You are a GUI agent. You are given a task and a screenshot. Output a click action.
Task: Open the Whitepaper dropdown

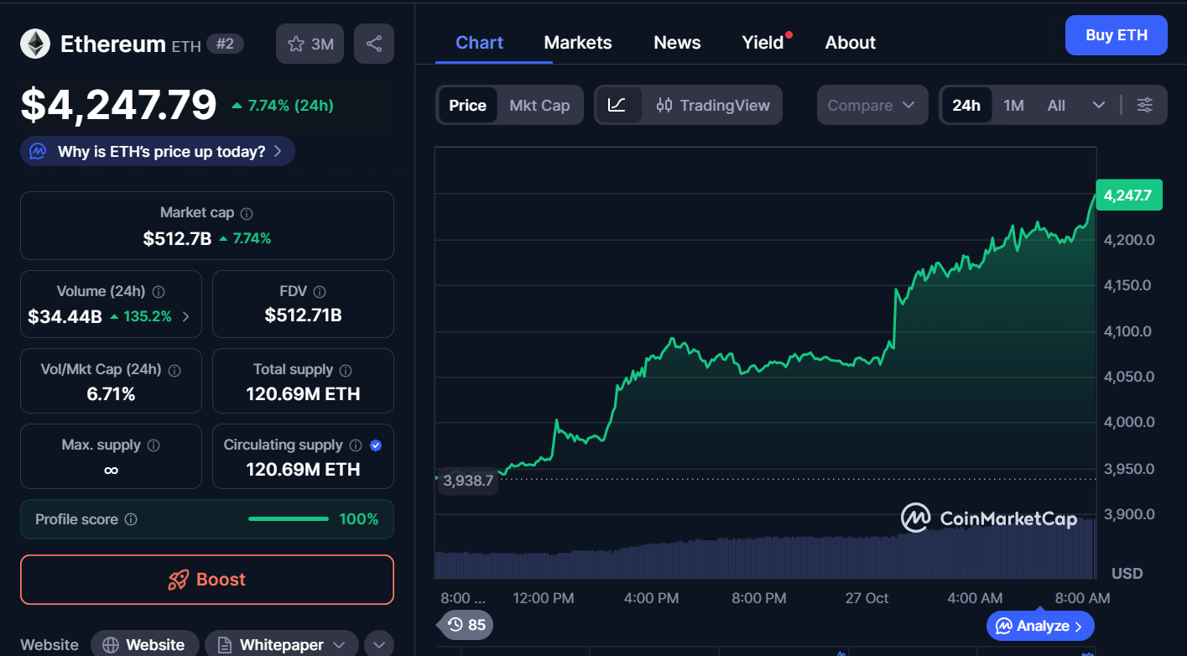tap(282, 644)
